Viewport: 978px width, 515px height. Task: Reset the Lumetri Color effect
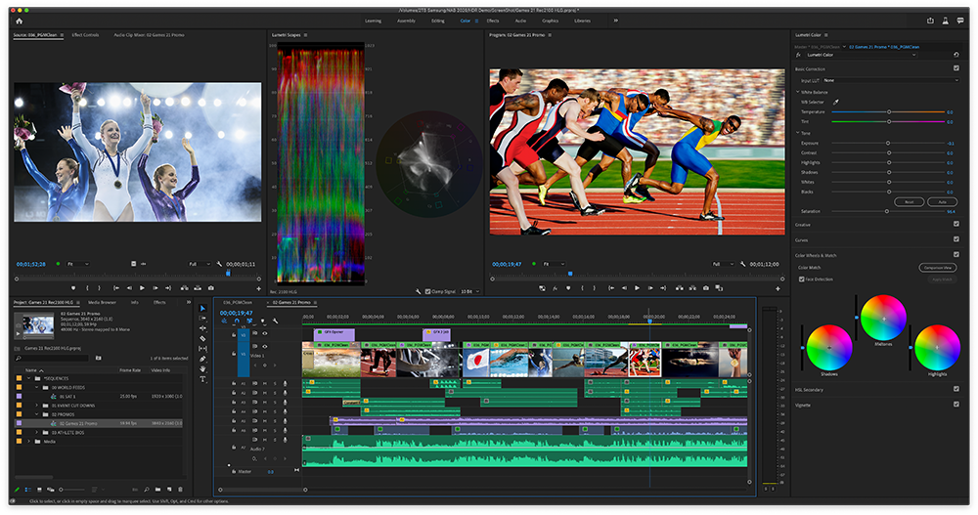pyautogui.click(x=956, y=55)
